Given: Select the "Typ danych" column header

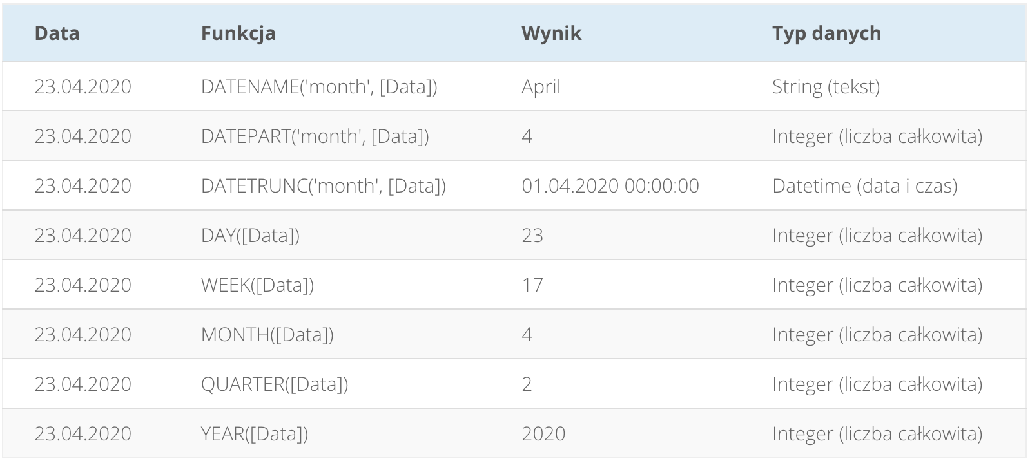Looking at the screenshot, I should pyautogui.click(x=826, y=33).
